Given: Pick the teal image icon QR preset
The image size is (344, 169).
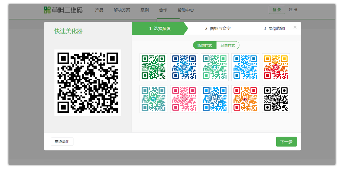Looking at the screenshot, I should 154,99.
